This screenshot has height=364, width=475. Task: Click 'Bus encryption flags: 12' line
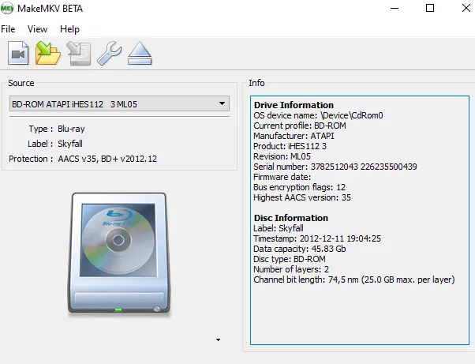coord(299,187)
